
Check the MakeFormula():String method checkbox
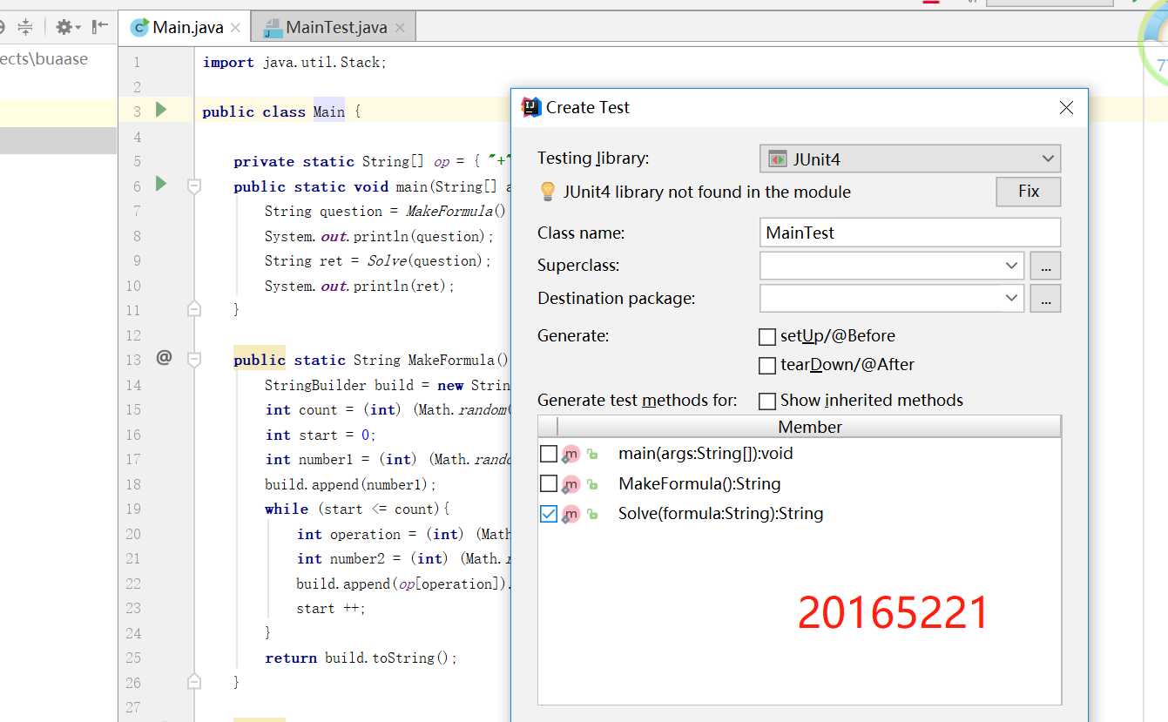(x=549, y=483)
